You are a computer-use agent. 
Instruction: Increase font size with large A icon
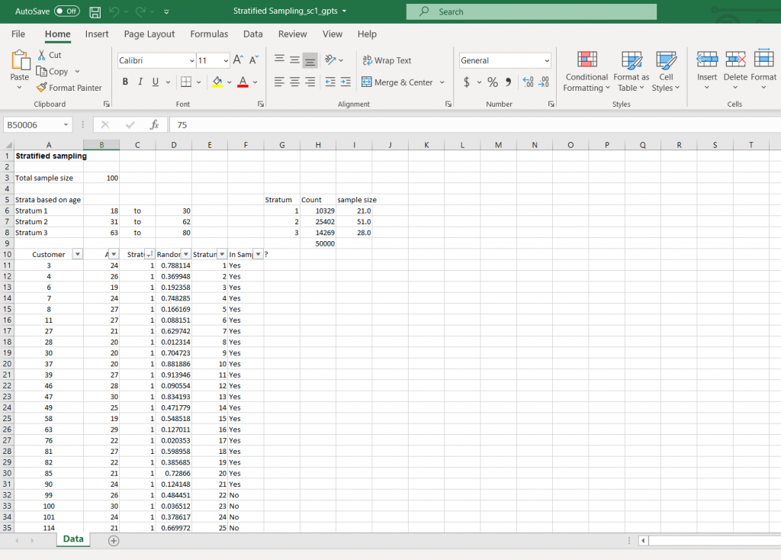238,60
